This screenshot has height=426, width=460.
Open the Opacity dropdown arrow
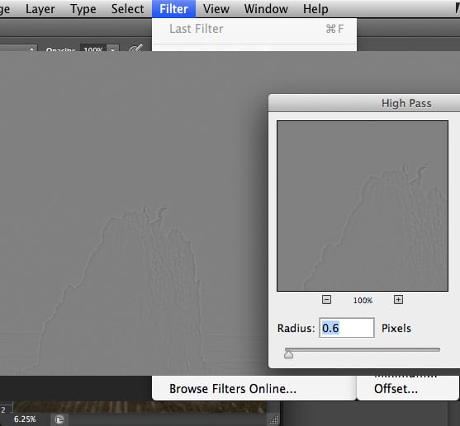(x=113, y=49)
